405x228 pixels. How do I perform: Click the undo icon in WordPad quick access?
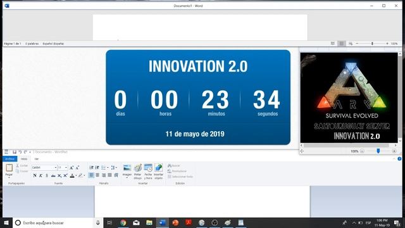tap(20, 152)
